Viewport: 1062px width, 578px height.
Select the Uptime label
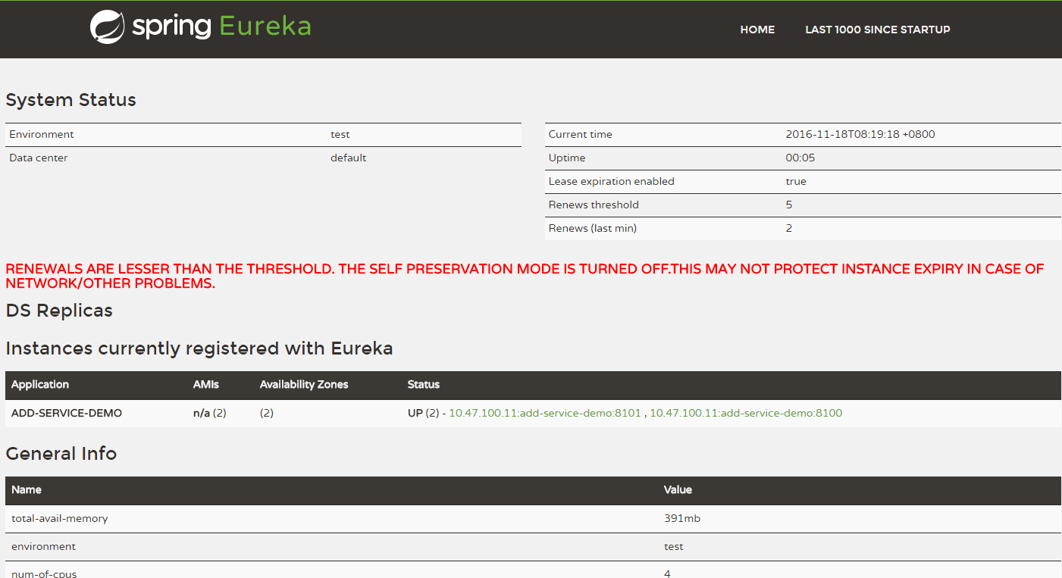[567, 158]
